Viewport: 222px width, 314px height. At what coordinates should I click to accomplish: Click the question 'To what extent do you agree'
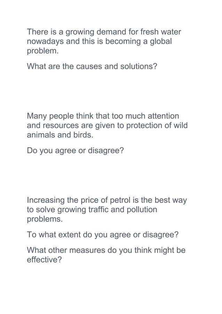point(103,235)
